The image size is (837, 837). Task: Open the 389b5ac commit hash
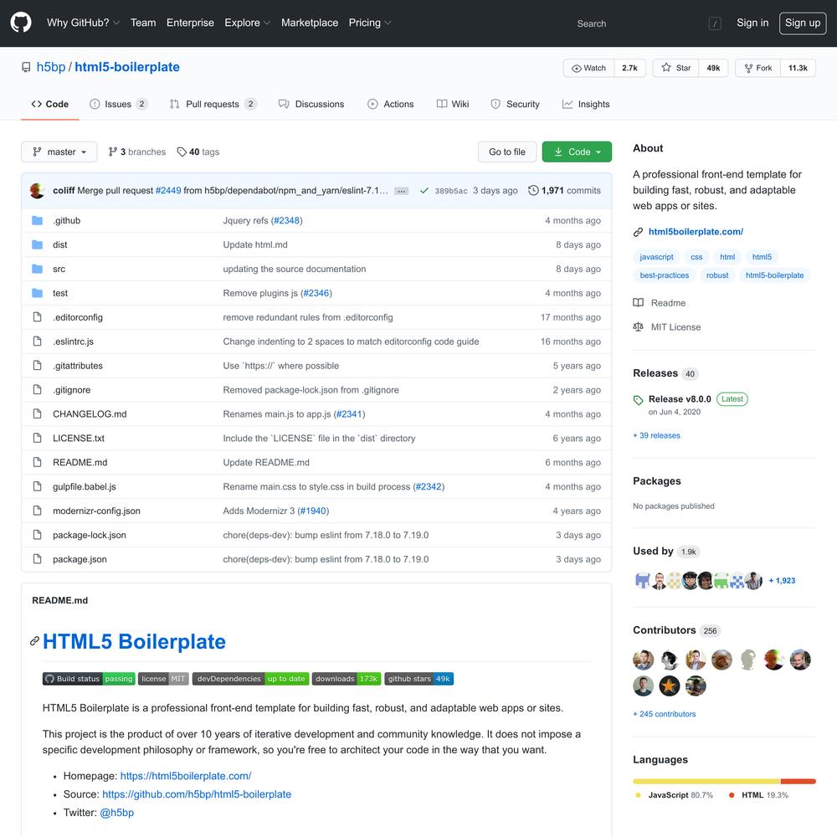tap(451, 191)
